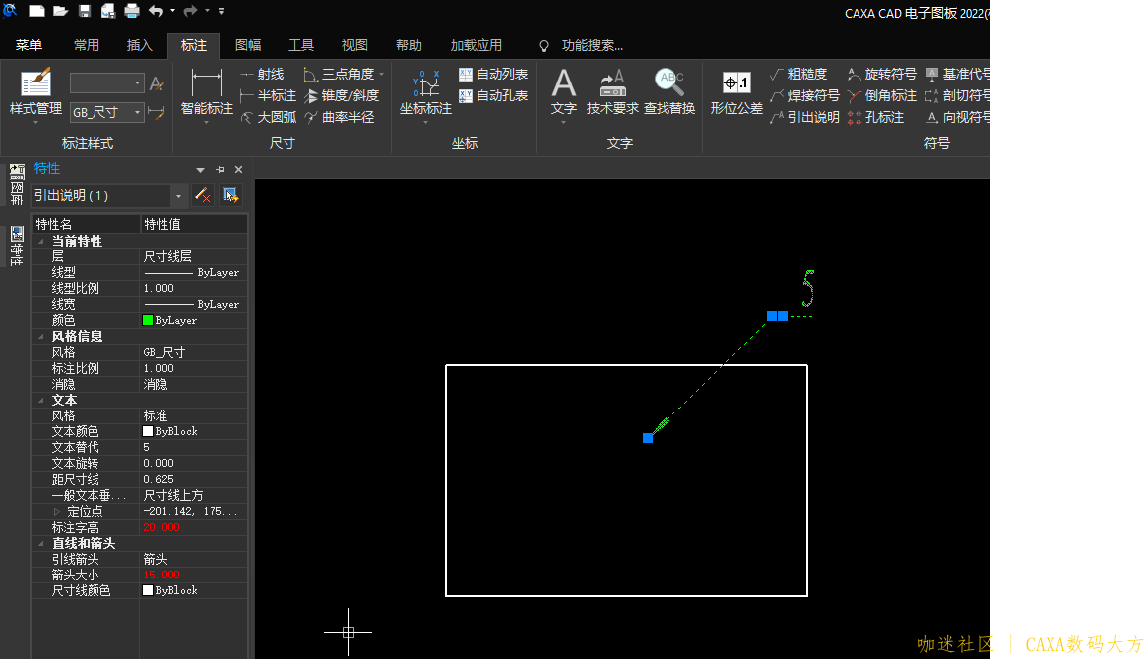Expand the 定位点 property row
Screen dimensions: 1146x659
pos(57,512)
